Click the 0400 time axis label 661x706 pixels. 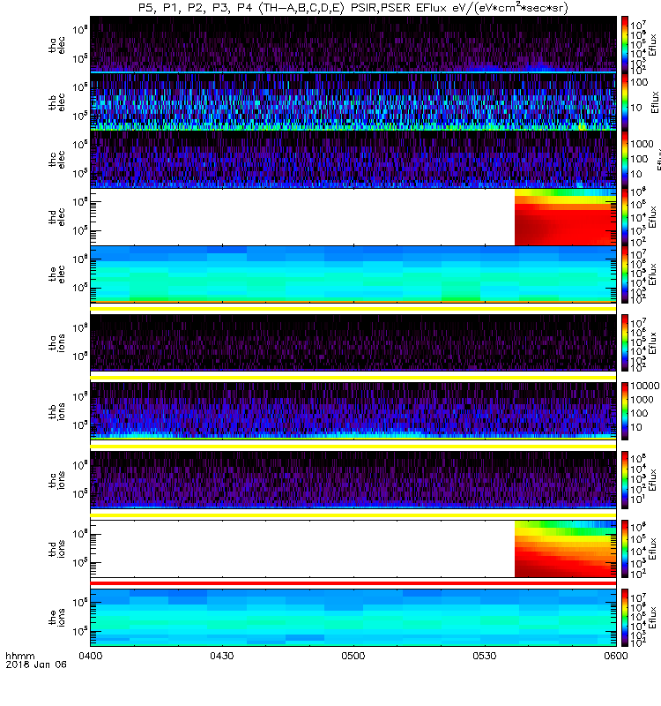[91, 656]
